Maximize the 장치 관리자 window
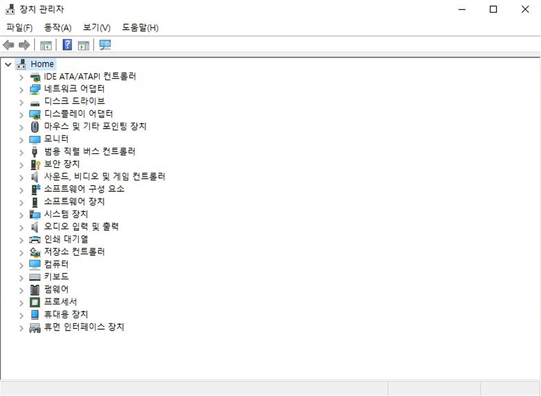541x396 pixels. coord(493,9)
